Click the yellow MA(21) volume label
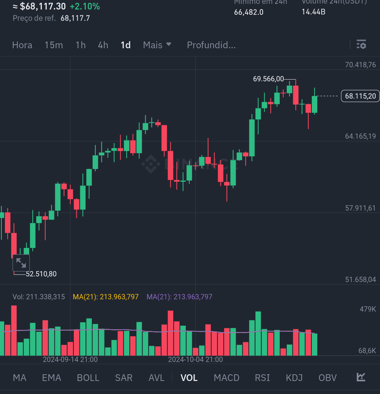This screenshot has width=380, height=394. pos(106,297)
